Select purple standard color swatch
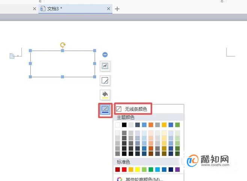247x181 pixels. (x=178, y=169)
